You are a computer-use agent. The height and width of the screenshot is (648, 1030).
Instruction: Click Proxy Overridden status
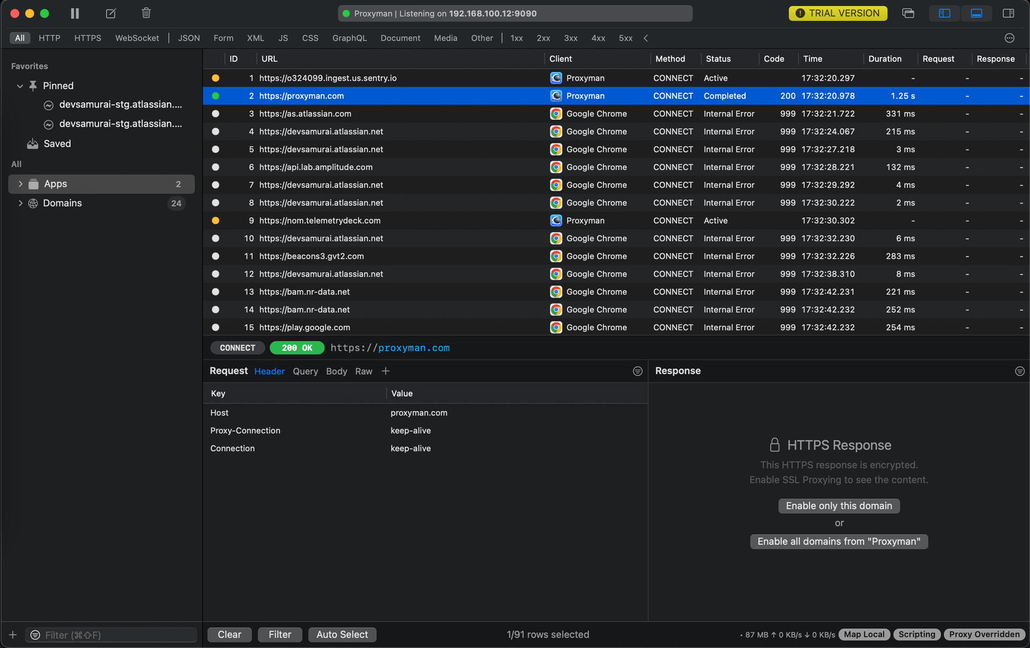pos(984,635)
